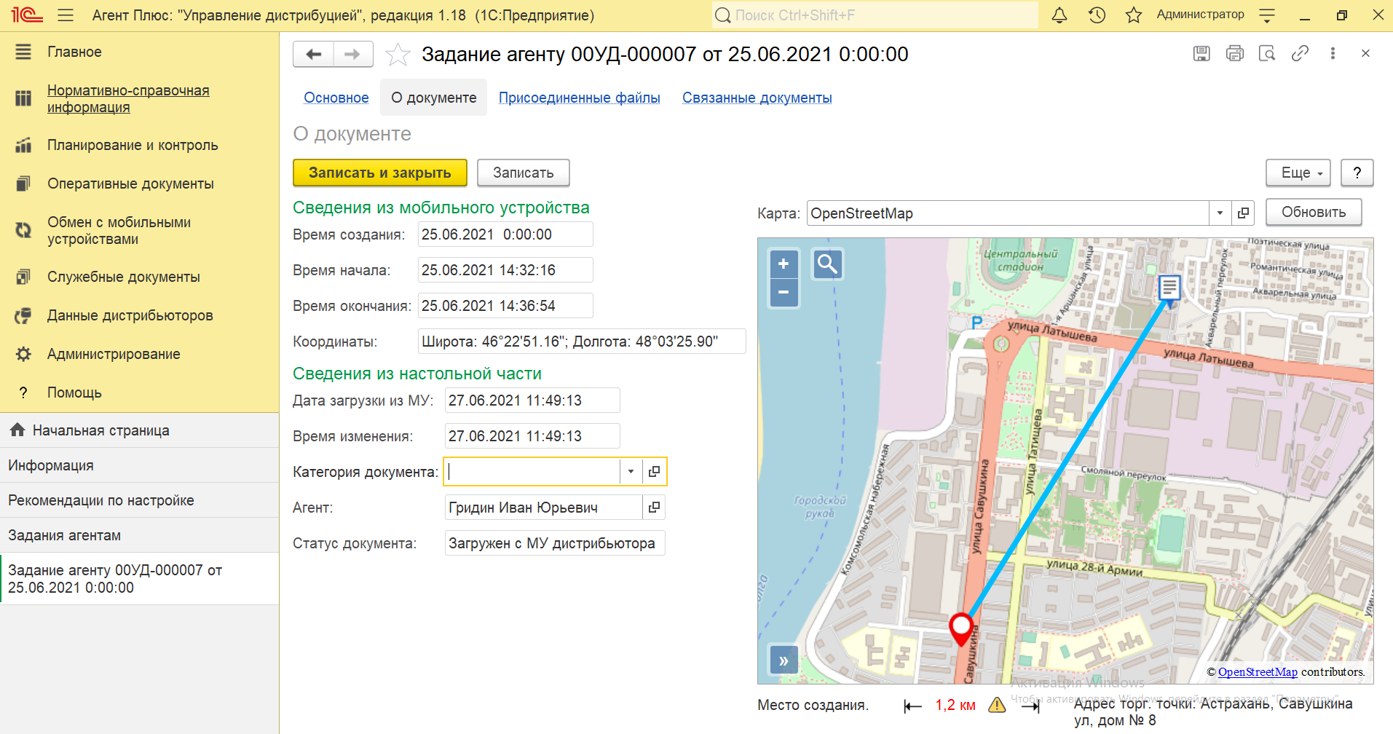The width and height of the screenshot is (1393, 734).
Task: Switch to the Информация open window
Action: tap(139, 465)
